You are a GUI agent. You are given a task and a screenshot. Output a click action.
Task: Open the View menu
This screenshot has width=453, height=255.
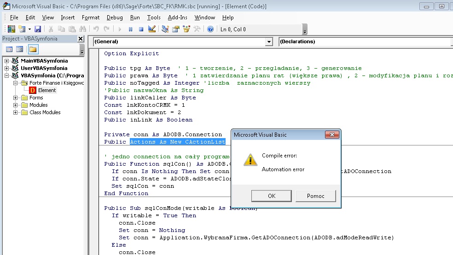(x=48, y=17)
